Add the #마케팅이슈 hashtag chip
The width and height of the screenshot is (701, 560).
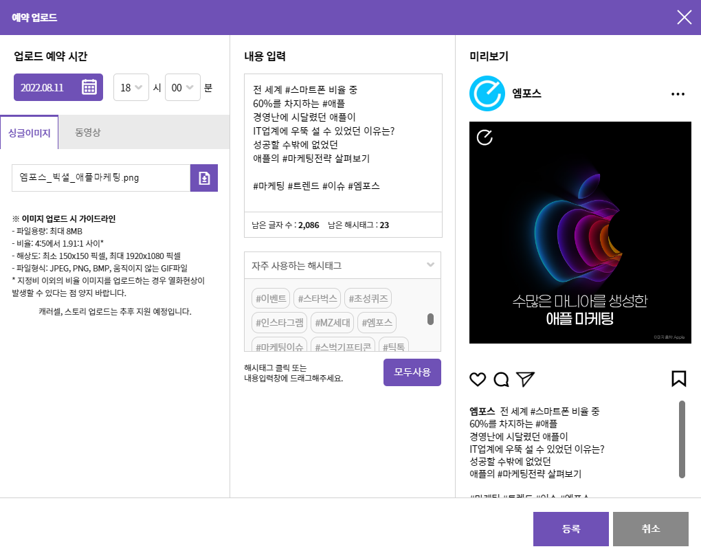(x=280, y=344)
